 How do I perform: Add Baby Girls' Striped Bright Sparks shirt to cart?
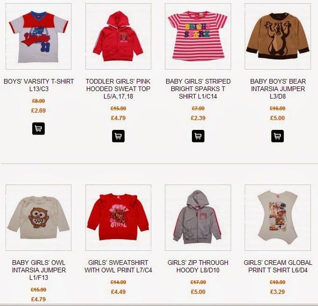click(198, 136)
